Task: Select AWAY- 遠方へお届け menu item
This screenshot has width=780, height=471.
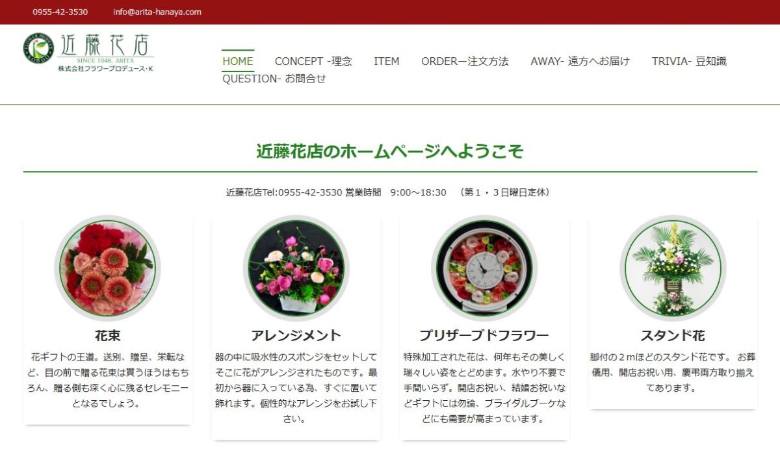Action: pos(580,61)
